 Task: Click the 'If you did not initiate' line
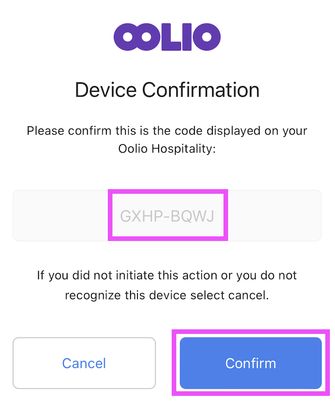(167, 276)
